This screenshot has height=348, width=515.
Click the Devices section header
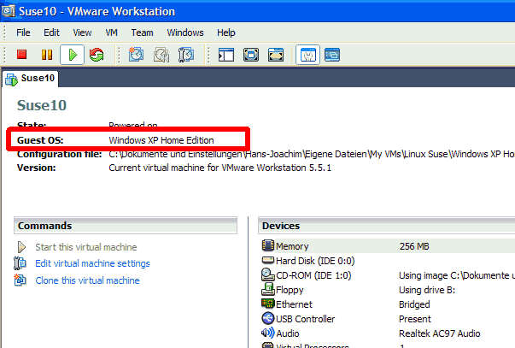coord(387,226)
